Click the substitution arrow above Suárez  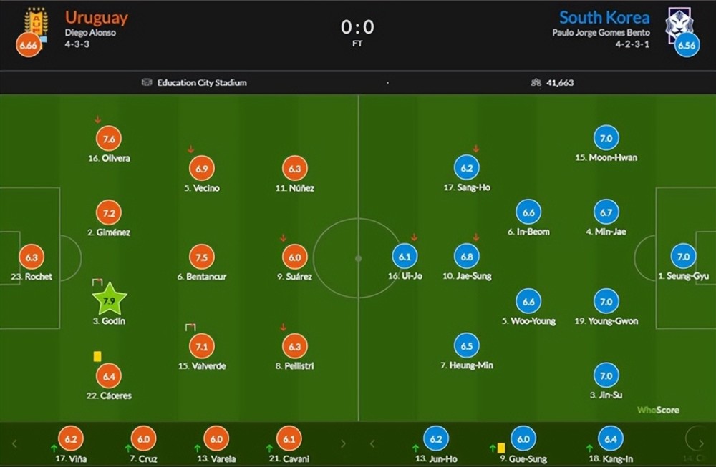pos(283,237)
